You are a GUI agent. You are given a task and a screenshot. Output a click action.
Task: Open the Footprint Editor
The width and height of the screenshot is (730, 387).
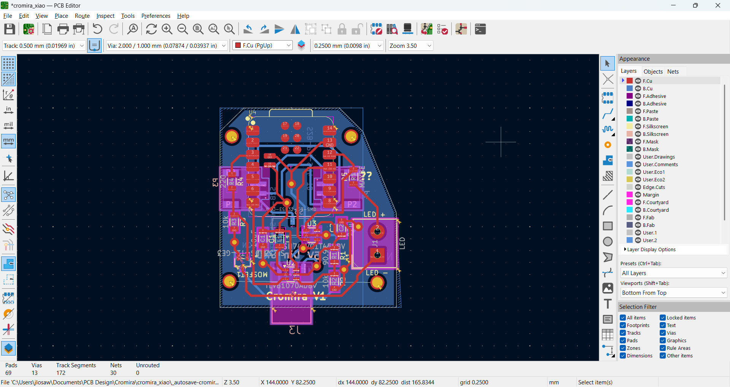tap(376, 29)
